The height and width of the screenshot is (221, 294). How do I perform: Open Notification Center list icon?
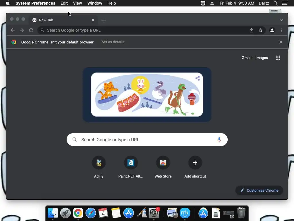pos(285,3)
